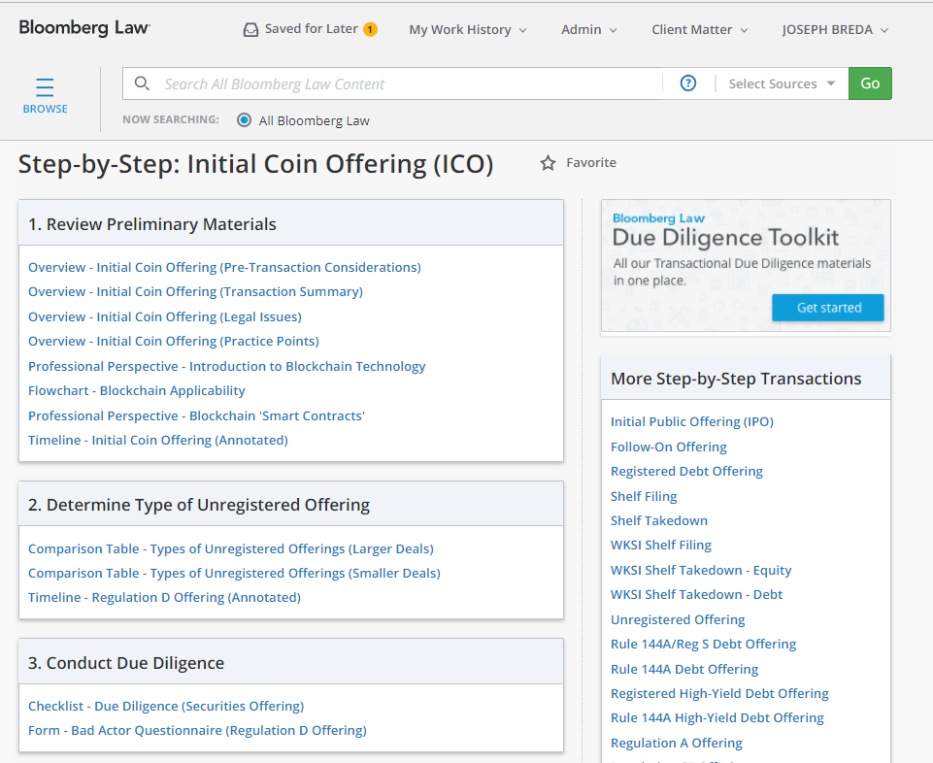Expand the Select Sources dropdown
This screenshot has height=763, width=933.
782,83
